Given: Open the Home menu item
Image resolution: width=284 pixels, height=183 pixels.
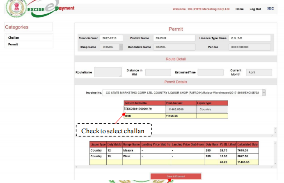Looking at the screenshot, I should point(239,9).
